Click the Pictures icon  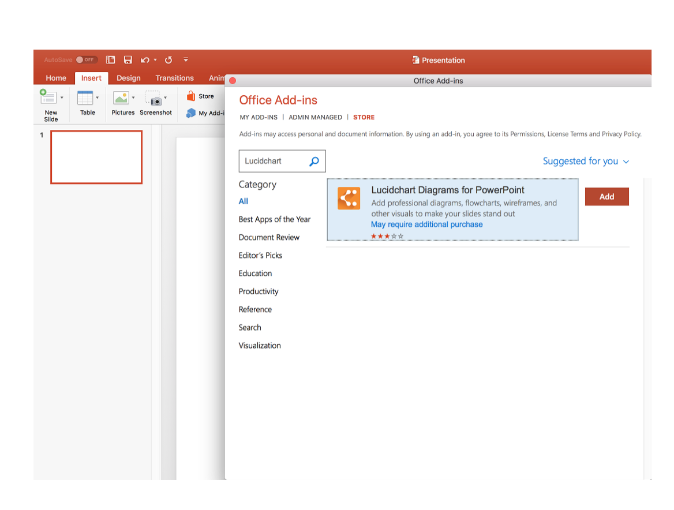(121, 97)
